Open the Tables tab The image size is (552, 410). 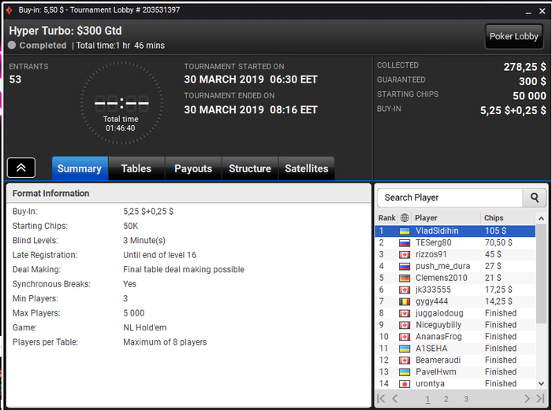click(x=136, y=168)
